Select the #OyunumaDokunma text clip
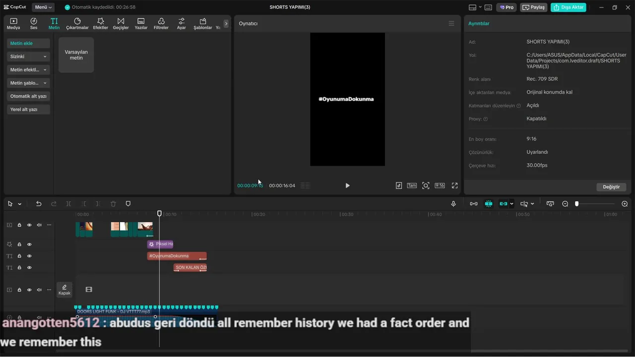Image resolution: width=635 pixels, height=357 pixels. 177,256
